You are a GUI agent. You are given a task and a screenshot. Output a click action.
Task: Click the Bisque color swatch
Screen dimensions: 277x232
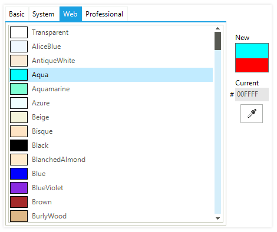coord(19,131)
